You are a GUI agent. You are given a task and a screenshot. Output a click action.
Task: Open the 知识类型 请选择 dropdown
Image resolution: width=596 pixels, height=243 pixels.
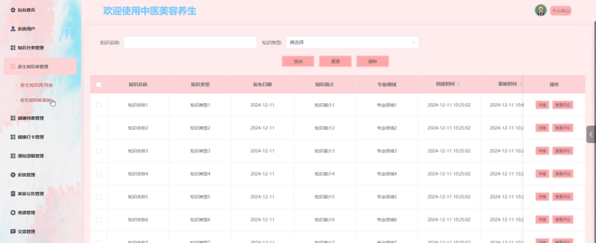tap(352, 43)
